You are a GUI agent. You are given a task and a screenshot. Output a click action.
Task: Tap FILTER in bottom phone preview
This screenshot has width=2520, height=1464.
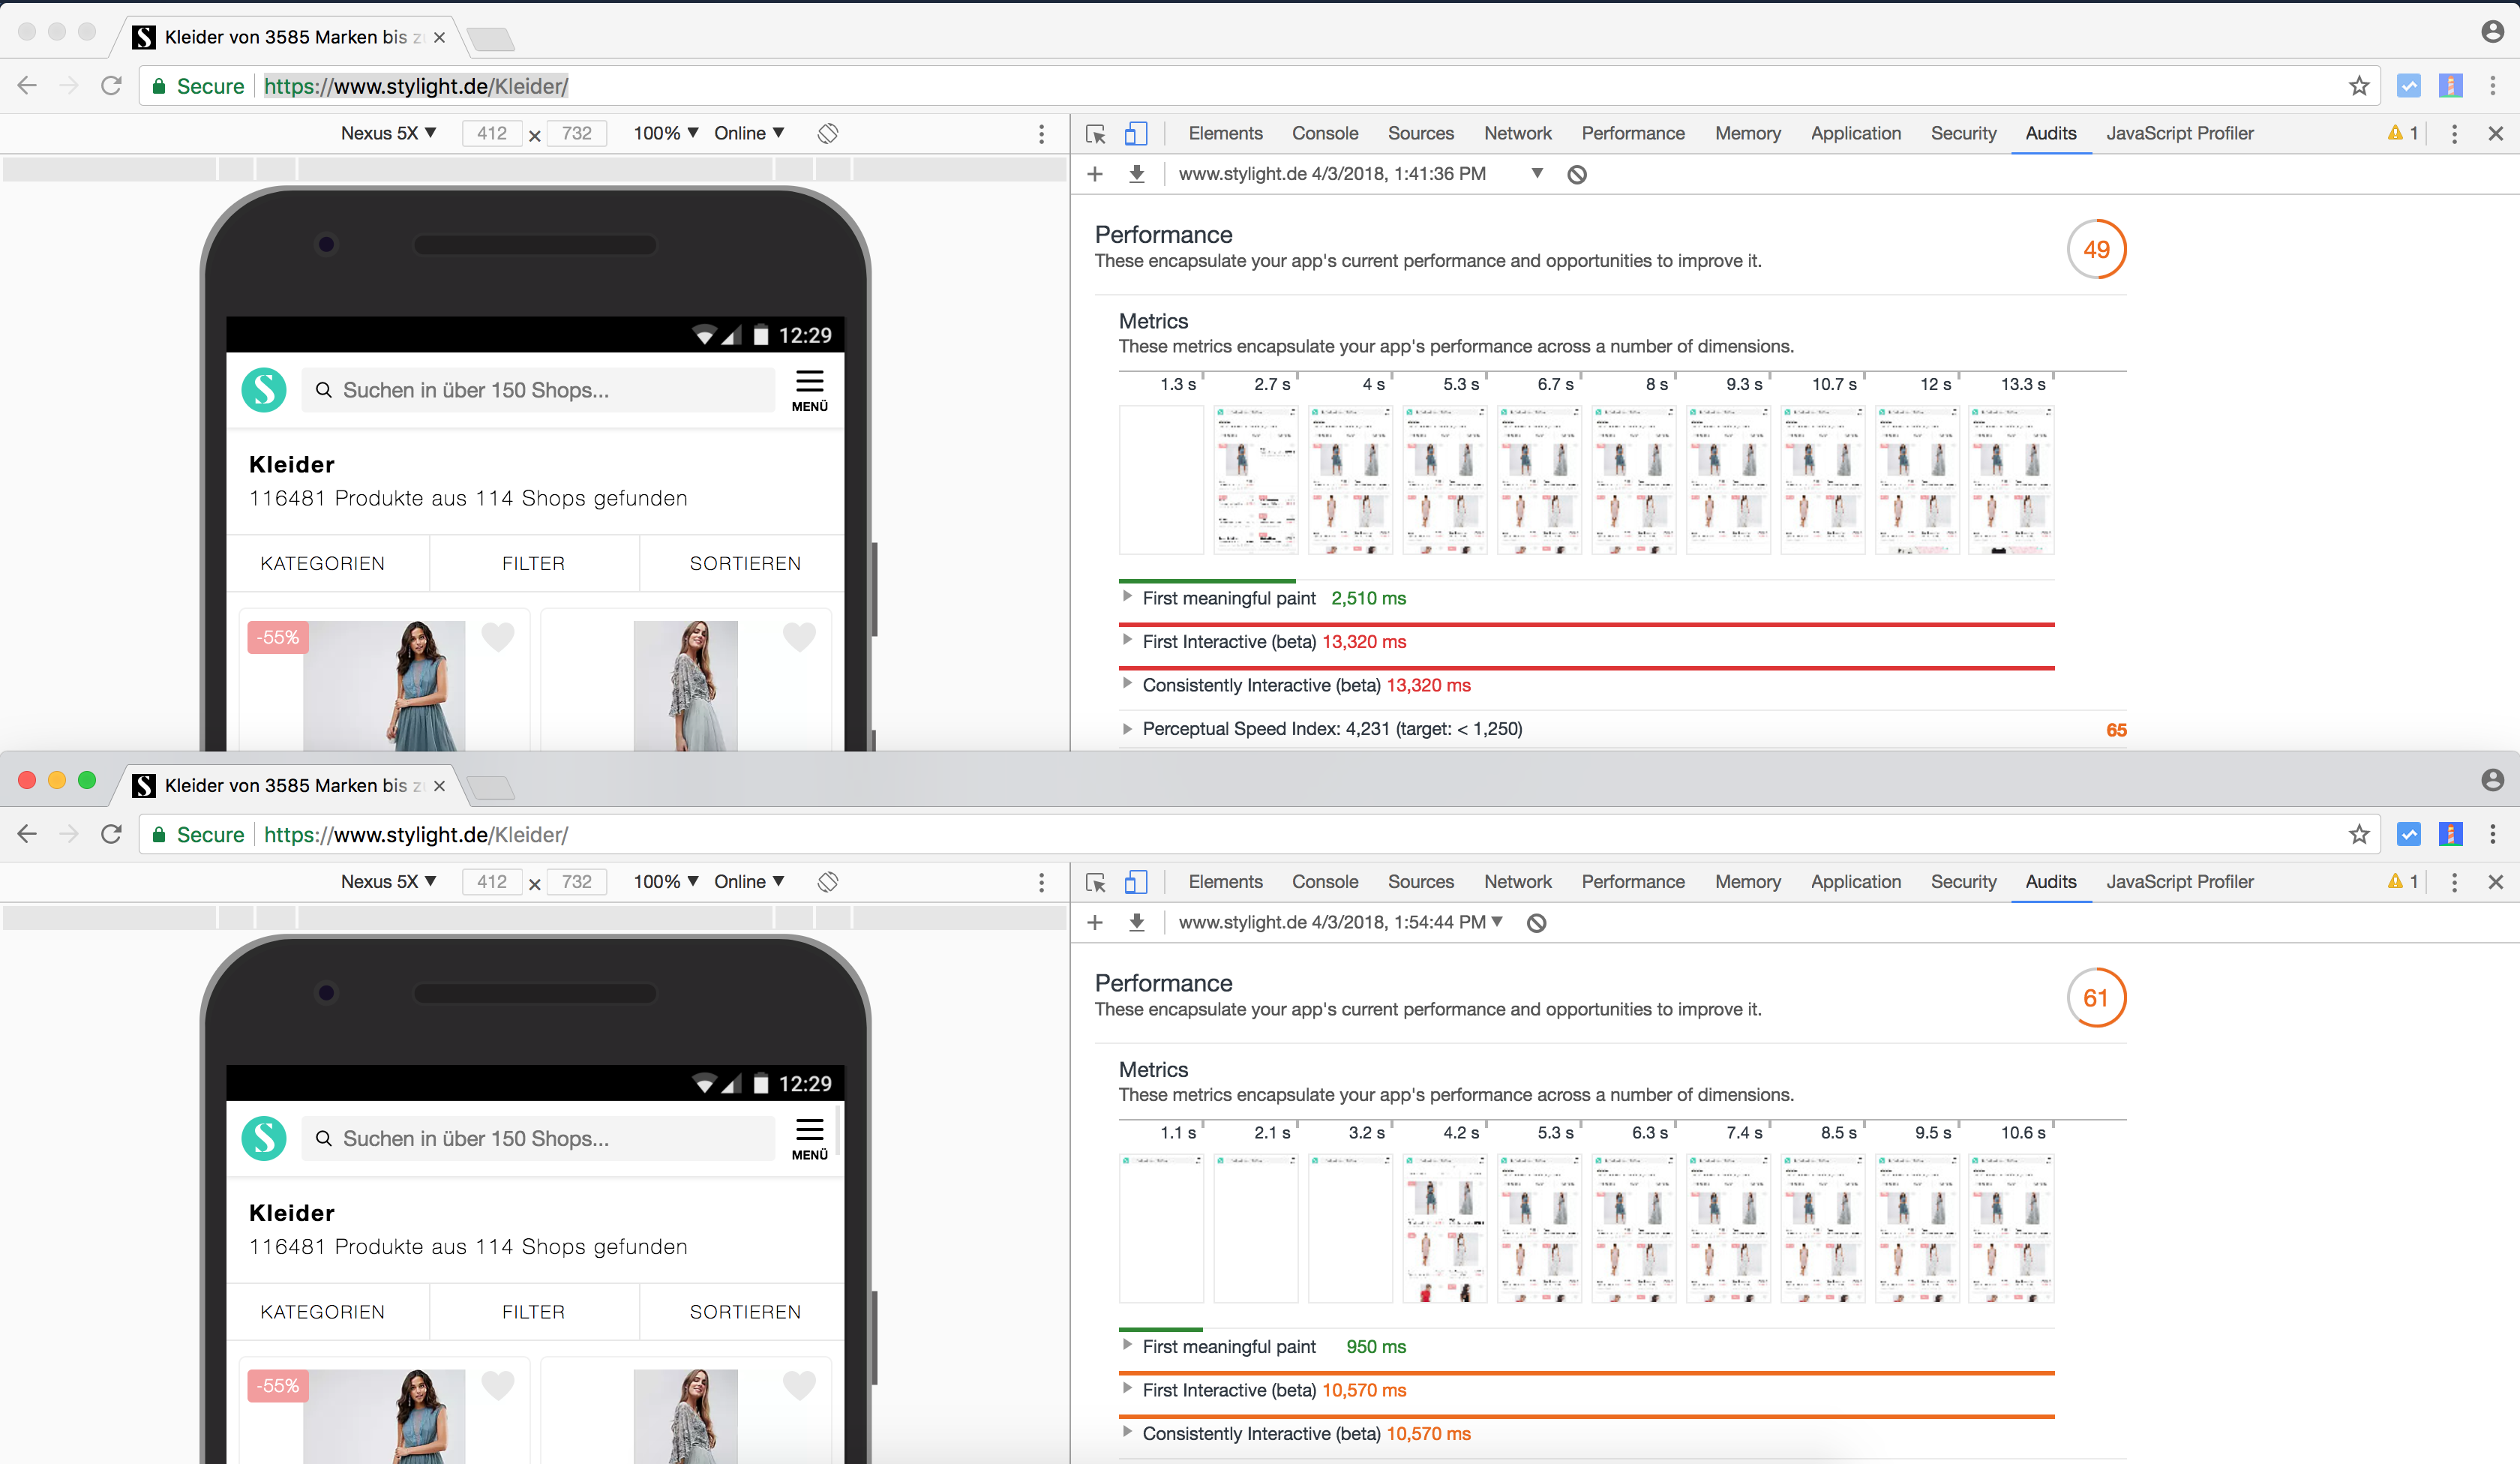(534, 1312)
